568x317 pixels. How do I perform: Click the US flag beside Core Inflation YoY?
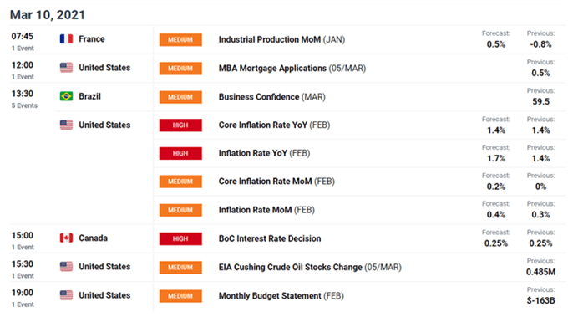pos(66,125)
